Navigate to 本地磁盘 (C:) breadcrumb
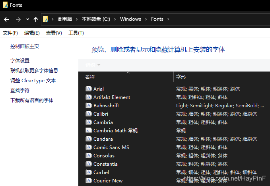The width and height of the screenshot is (270, 186). tap(96, 19)
